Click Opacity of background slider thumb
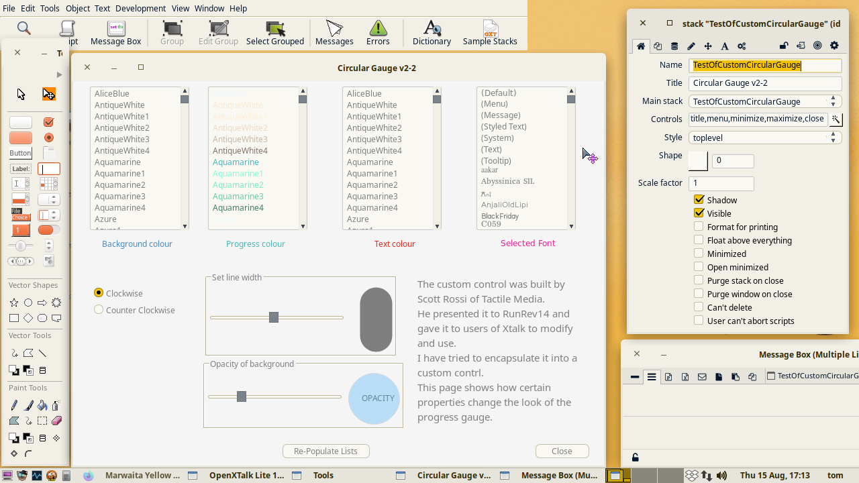The width and height of the screenshot is (859, 483). pyautogui.click(x=242, y=396)
